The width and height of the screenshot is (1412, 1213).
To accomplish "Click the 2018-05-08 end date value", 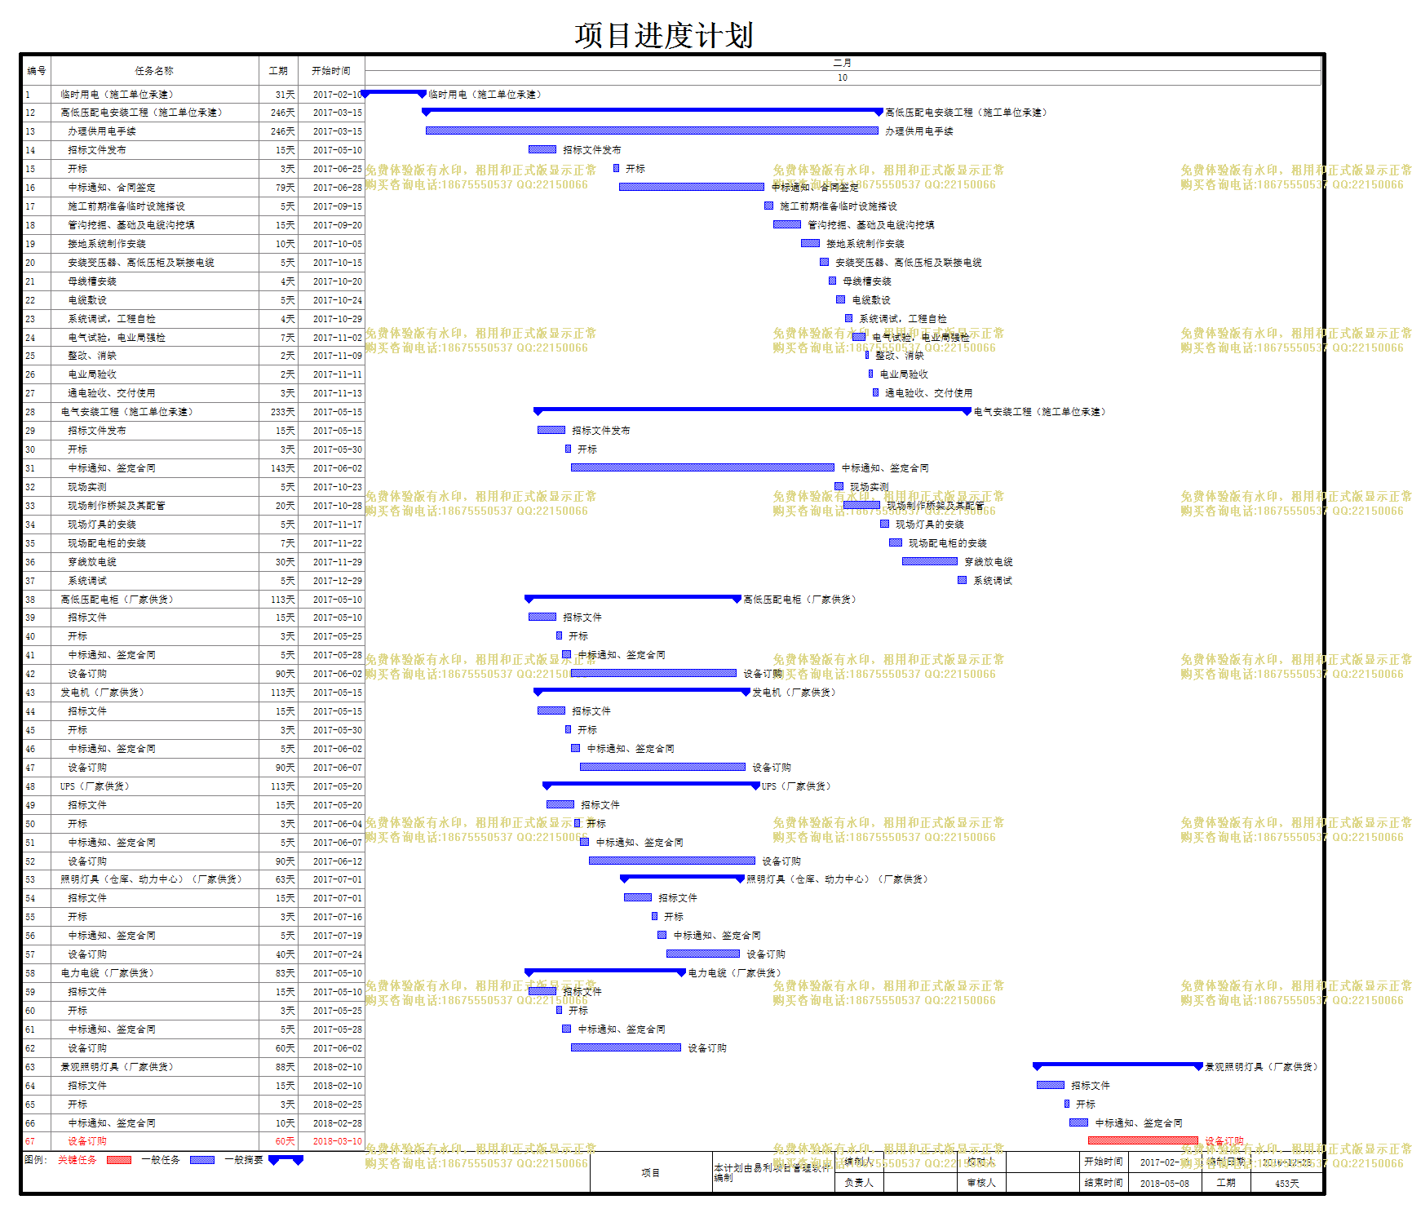I will (1165, 1183).
